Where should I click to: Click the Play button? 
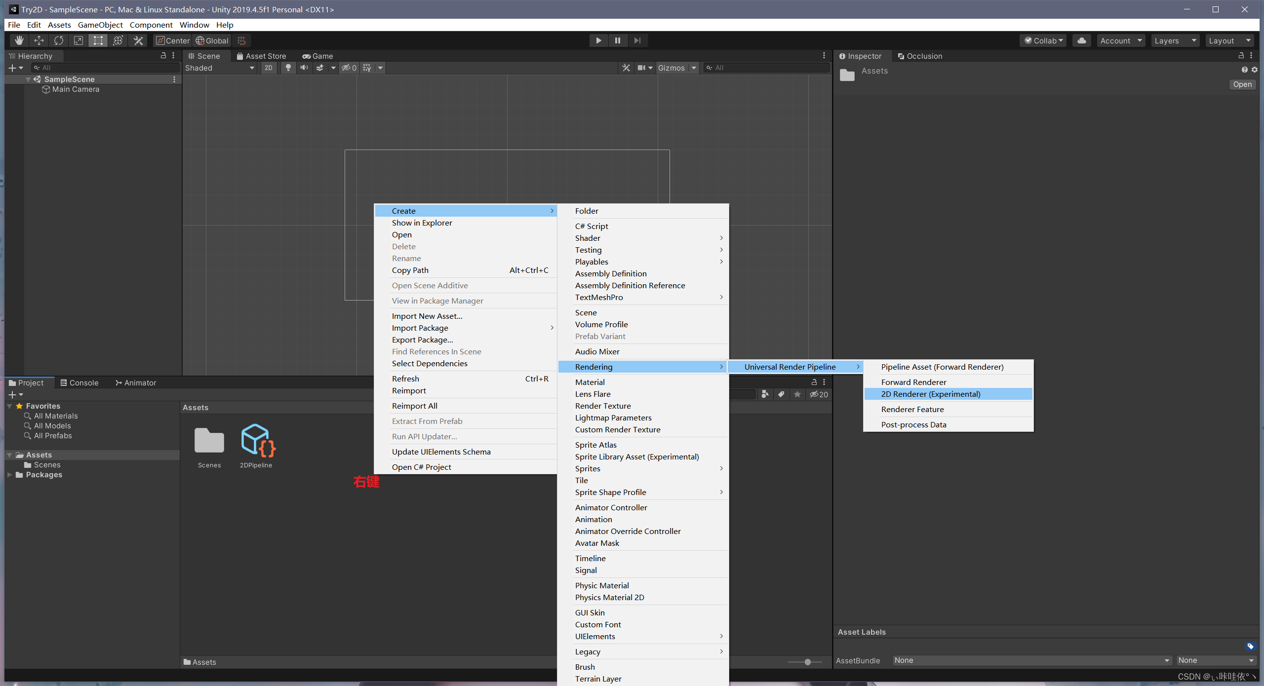pos(598,40)
